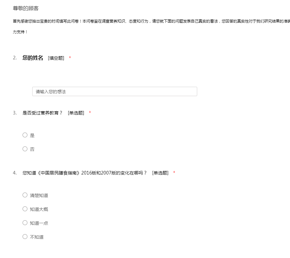
Task: Select the '否' radio button
Action: (25, 149)
